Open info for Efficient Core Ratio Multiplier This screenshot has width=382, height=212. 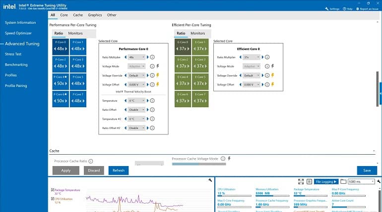tap(267, 57)
